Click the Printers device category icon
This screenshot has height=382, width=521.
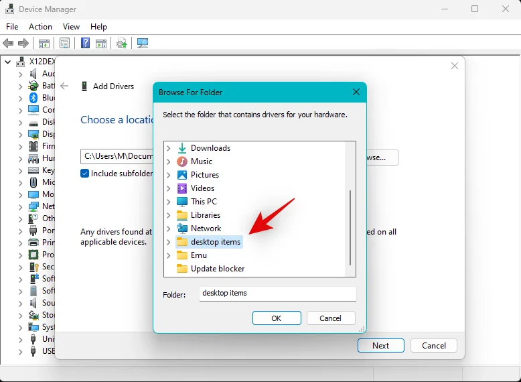click(33, 243)
